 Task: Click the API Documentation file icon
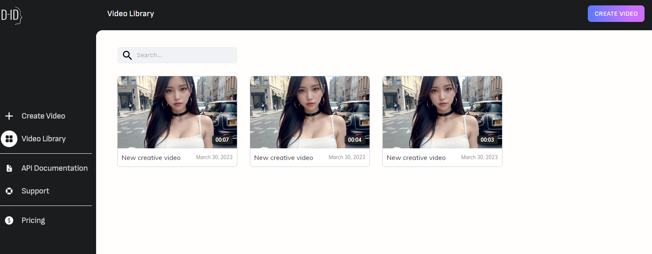click(9, 168)
